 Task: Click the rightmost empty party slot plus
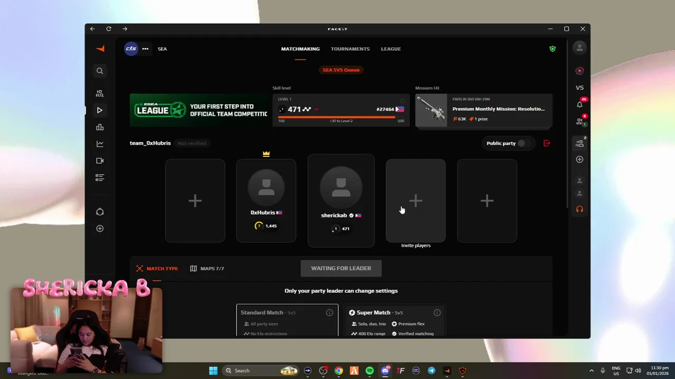tap(487, 201)
